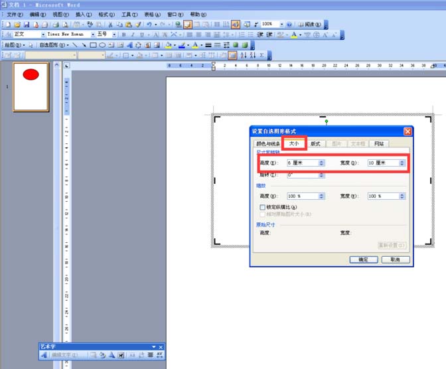This screenshot has width=446, height=369.
Task: Save the document with the floppy icon
Action: [27, 25]
